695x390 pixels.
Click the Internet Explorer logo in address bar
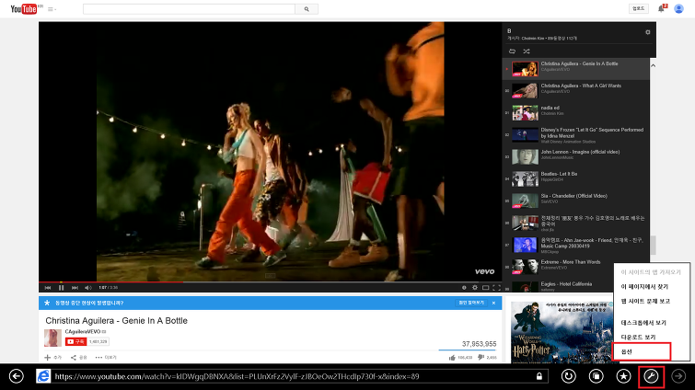(43, 376)
